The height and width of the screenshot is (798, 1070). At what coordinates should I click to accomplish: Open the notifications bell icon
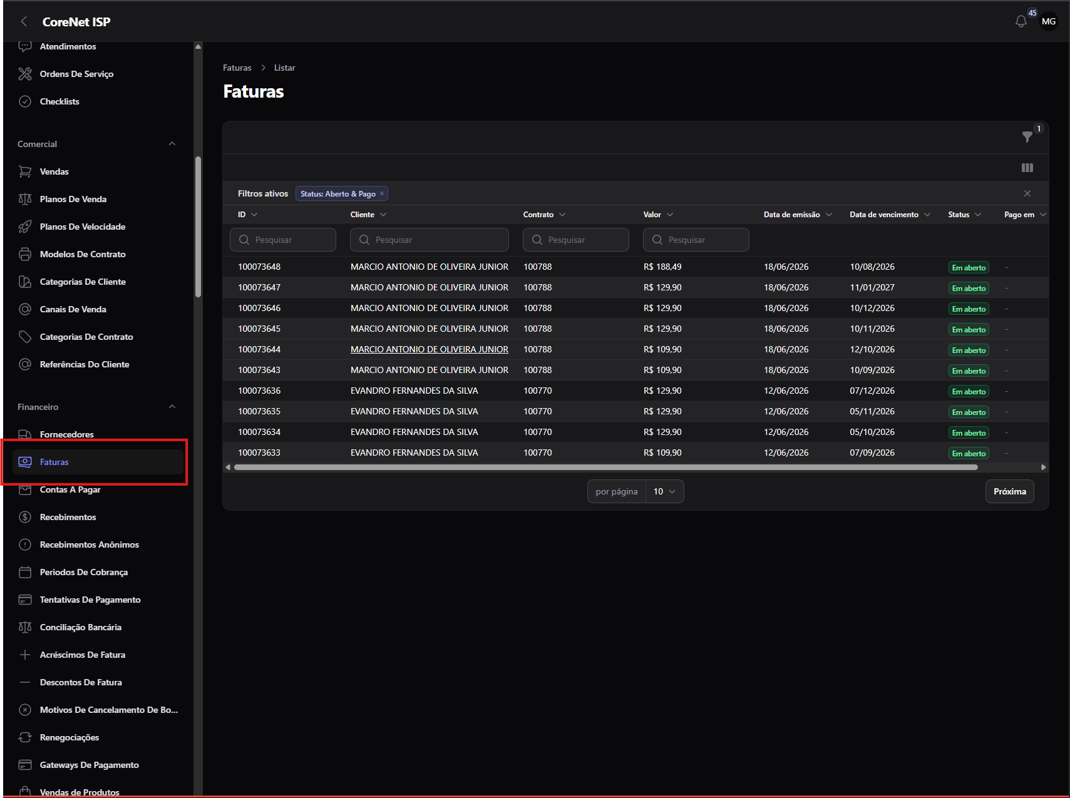pyautogui.click(x=1021, y=21)
